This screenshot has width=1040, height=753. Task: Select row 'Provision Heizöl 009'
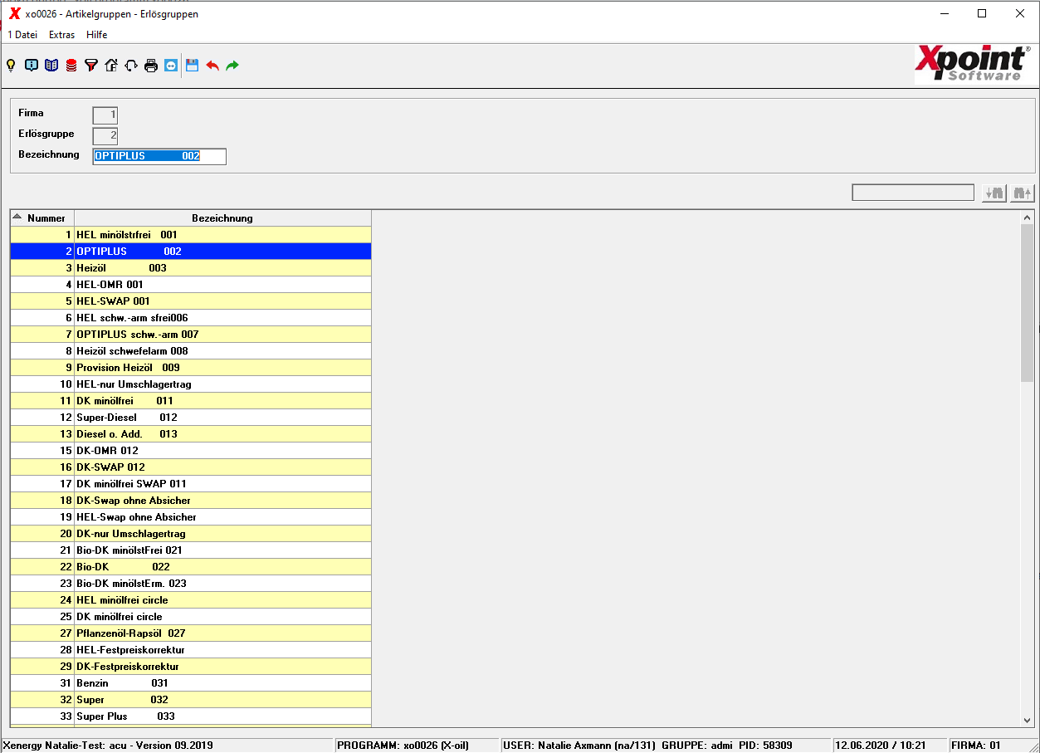pyautogui.click(x=191, y=368)
